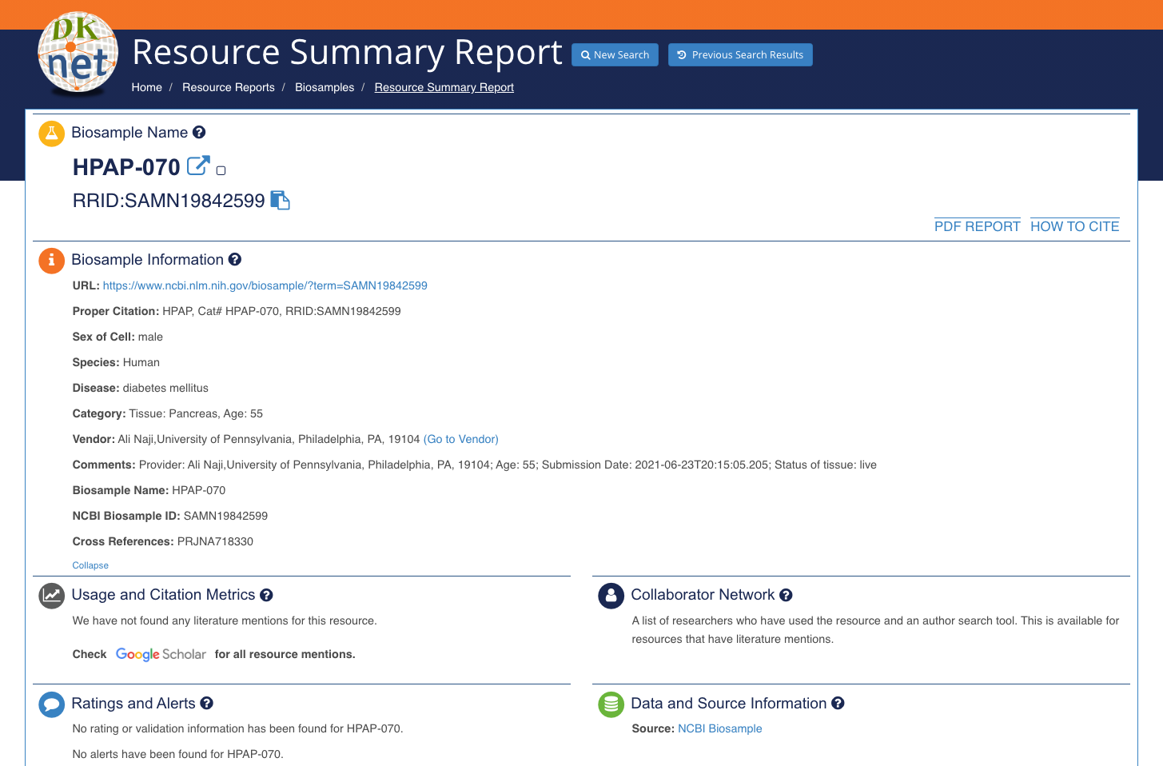Open HPAP-070 external link icon
1163x766 pixels.
[198, 166]
